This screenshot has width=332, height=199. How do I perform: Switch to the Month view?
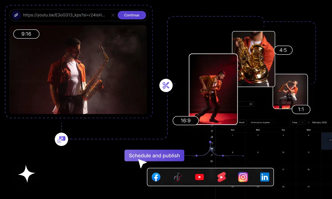[x=242, y=122]
